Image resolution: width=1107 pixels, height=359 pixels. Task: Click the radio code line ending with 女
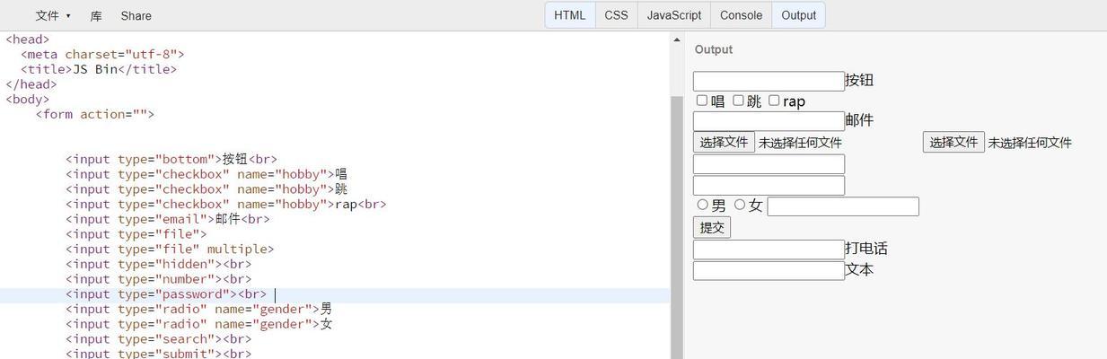[199, 324]
